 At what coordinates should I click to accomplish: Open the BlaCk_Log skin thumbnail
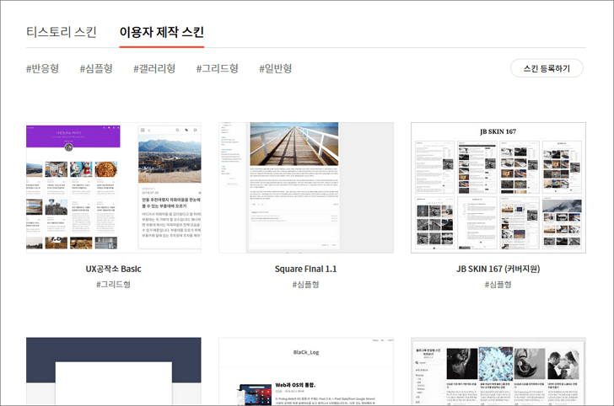pos(306,371)
